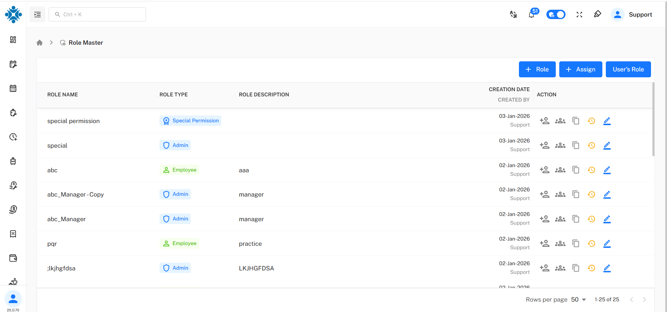
Task: Click the edit pencil for special permission role
Action: tap(607, 121)
